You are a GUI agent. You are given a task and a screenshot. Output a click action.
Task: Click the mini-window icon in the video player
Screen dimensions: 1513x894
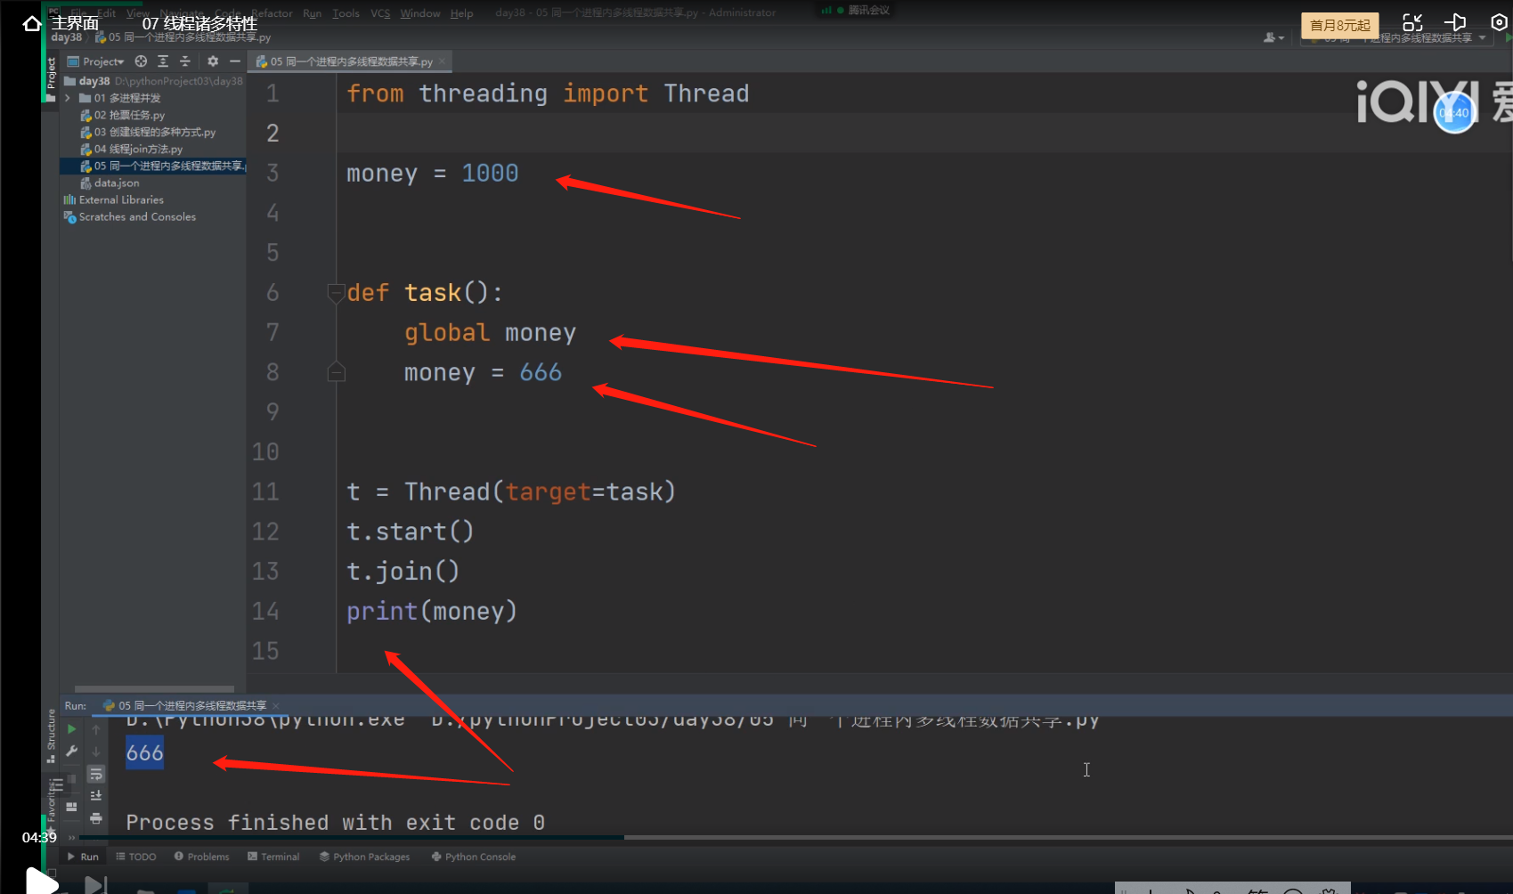click(1412, 23)
